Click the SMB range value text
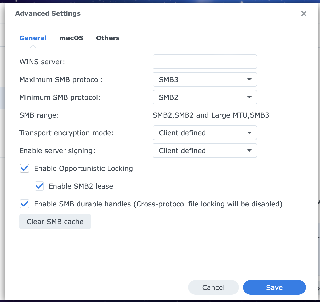 click(x=211, y=115)
